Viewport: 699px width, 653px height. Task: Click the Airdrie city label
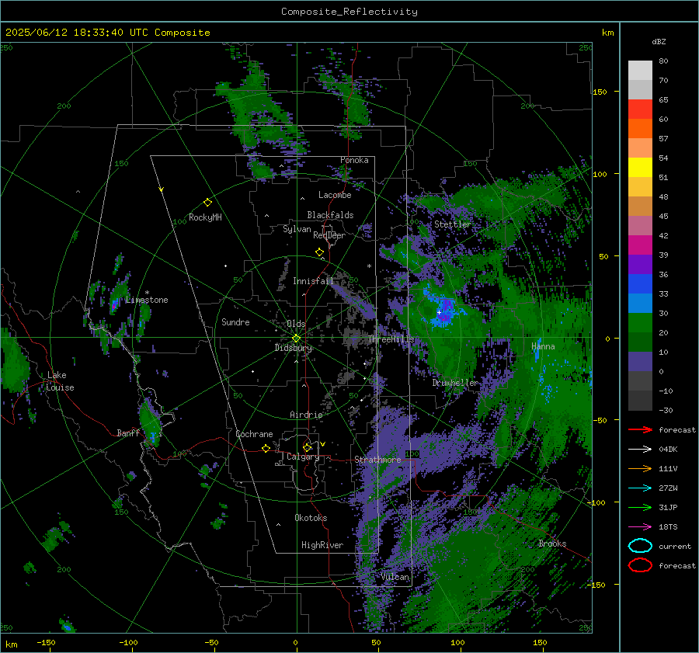pyautogui.click(x=306, y=415)
